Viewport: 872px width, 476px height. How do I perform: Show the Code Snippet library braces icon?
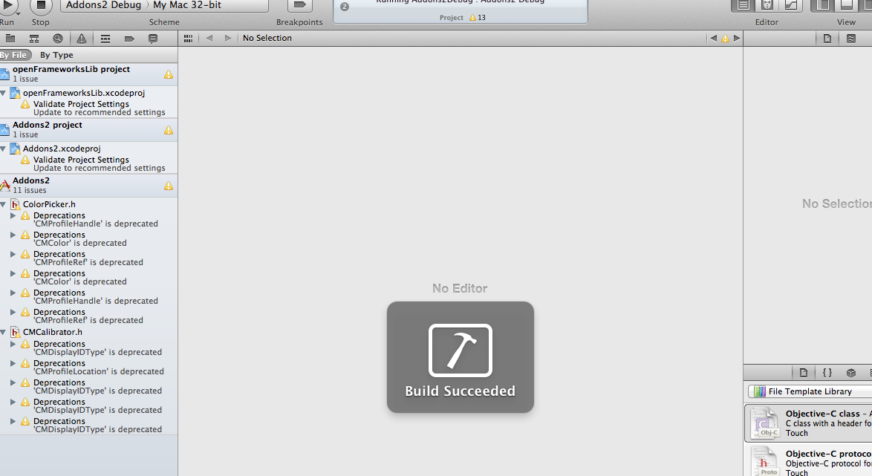point(827,373)
